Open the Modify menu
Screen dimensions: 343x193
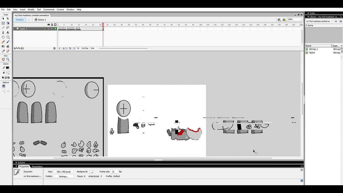(x=31, y=9)
